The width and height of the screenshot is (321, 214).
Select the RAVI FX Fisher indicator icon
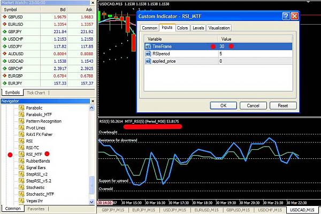pos(21,134)
